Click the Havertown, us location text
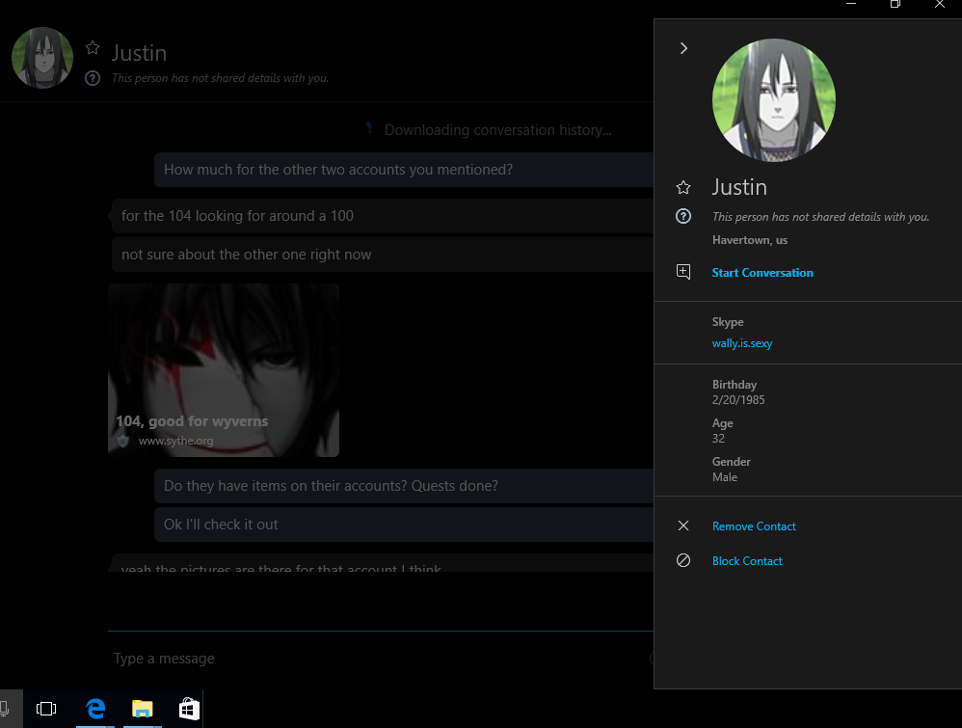Screen dimensions: 962x728 click(x=750, y=240)
